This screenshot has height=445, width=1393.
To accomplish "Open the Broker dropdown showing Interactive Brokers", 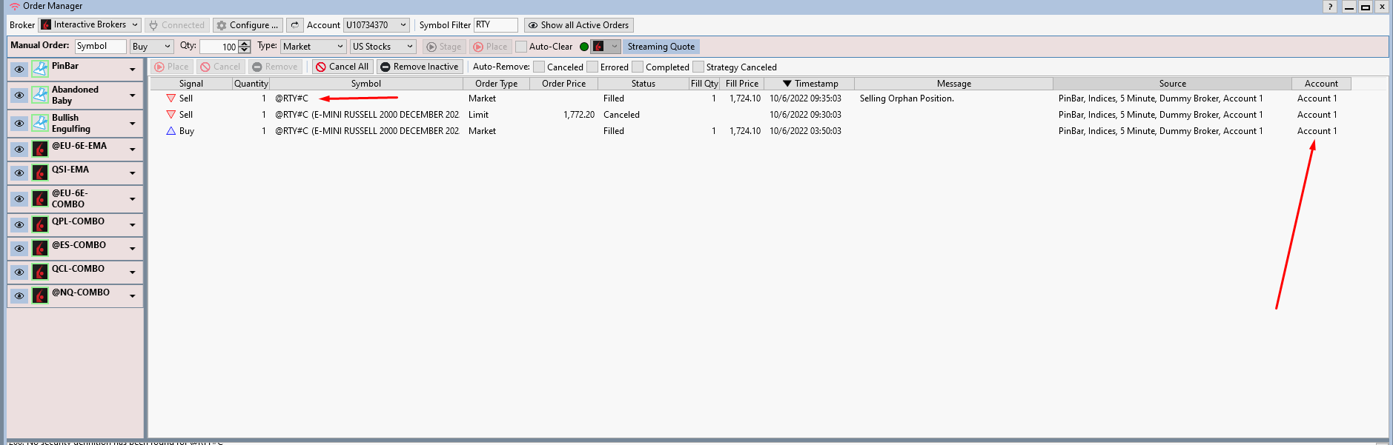I will coord(90,25).
